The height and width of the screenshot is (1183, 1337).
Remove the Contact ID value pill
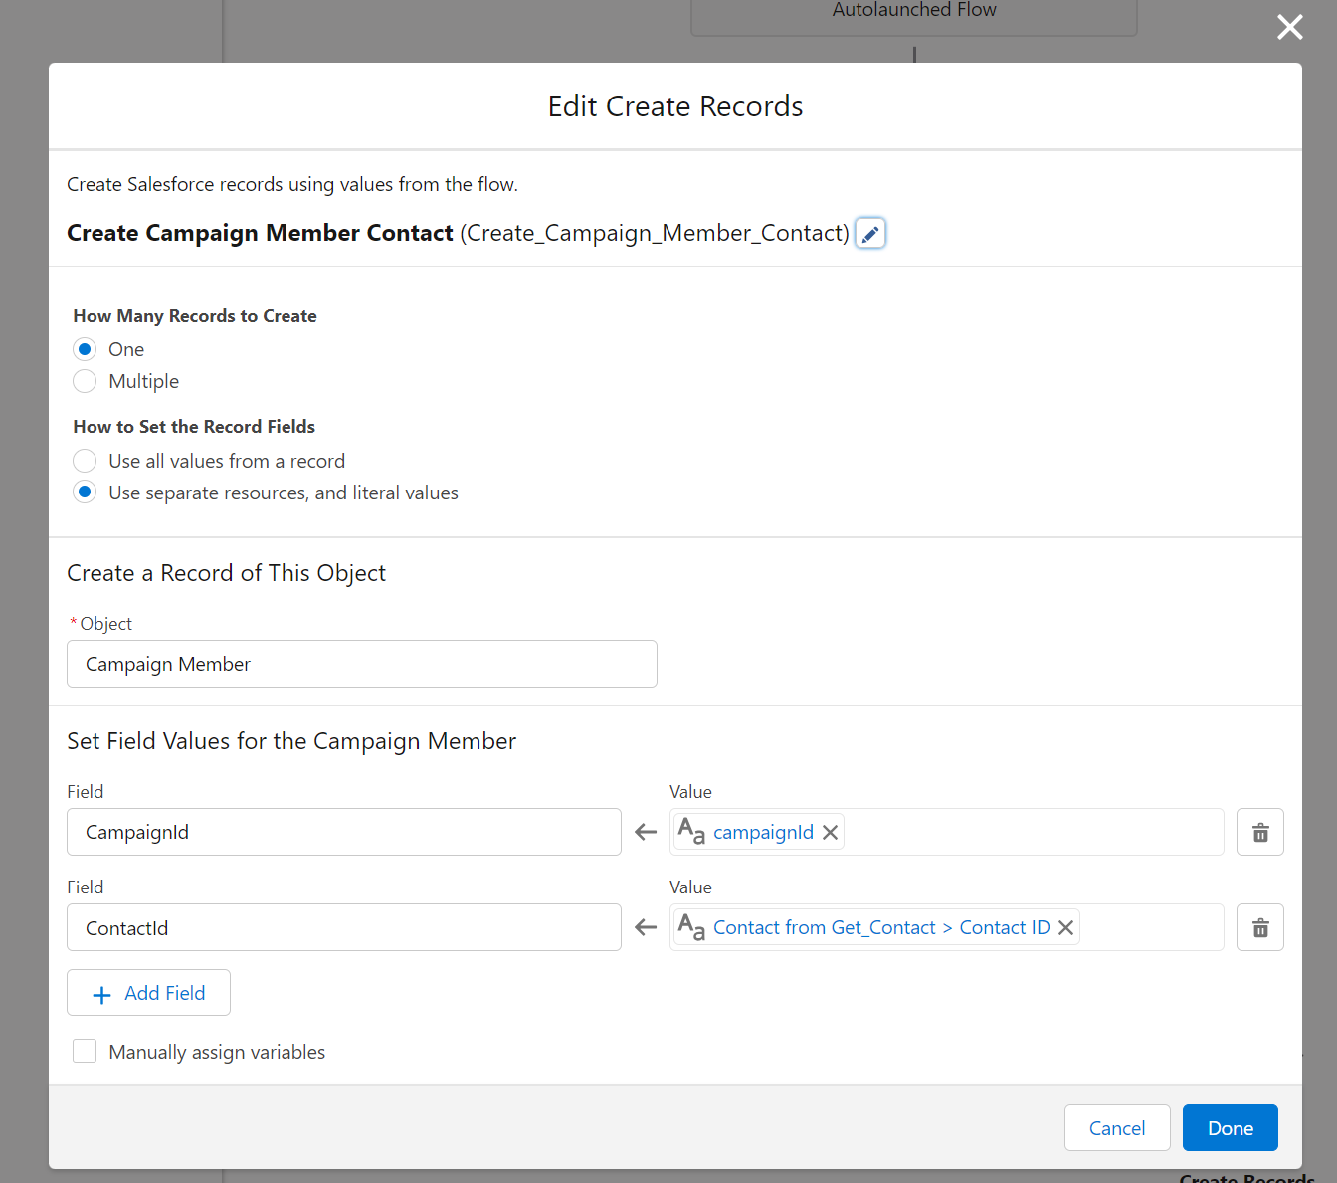tap(1065, 927)
